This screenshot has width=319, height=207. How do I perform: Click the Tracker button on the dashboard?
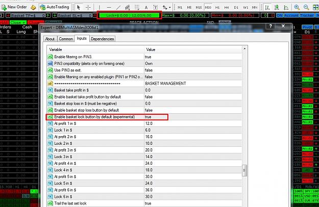307,15
